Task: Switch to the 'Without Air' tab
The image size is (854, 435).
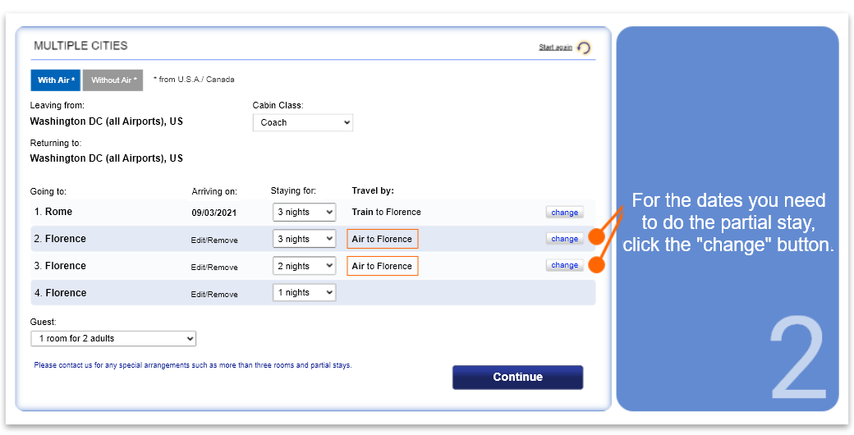Action: tap(113, 80)
